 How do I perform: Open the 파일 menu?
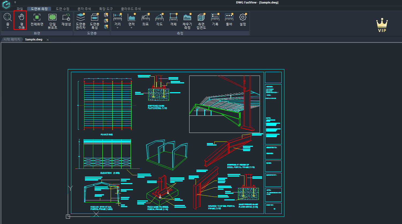click(19, 9)
